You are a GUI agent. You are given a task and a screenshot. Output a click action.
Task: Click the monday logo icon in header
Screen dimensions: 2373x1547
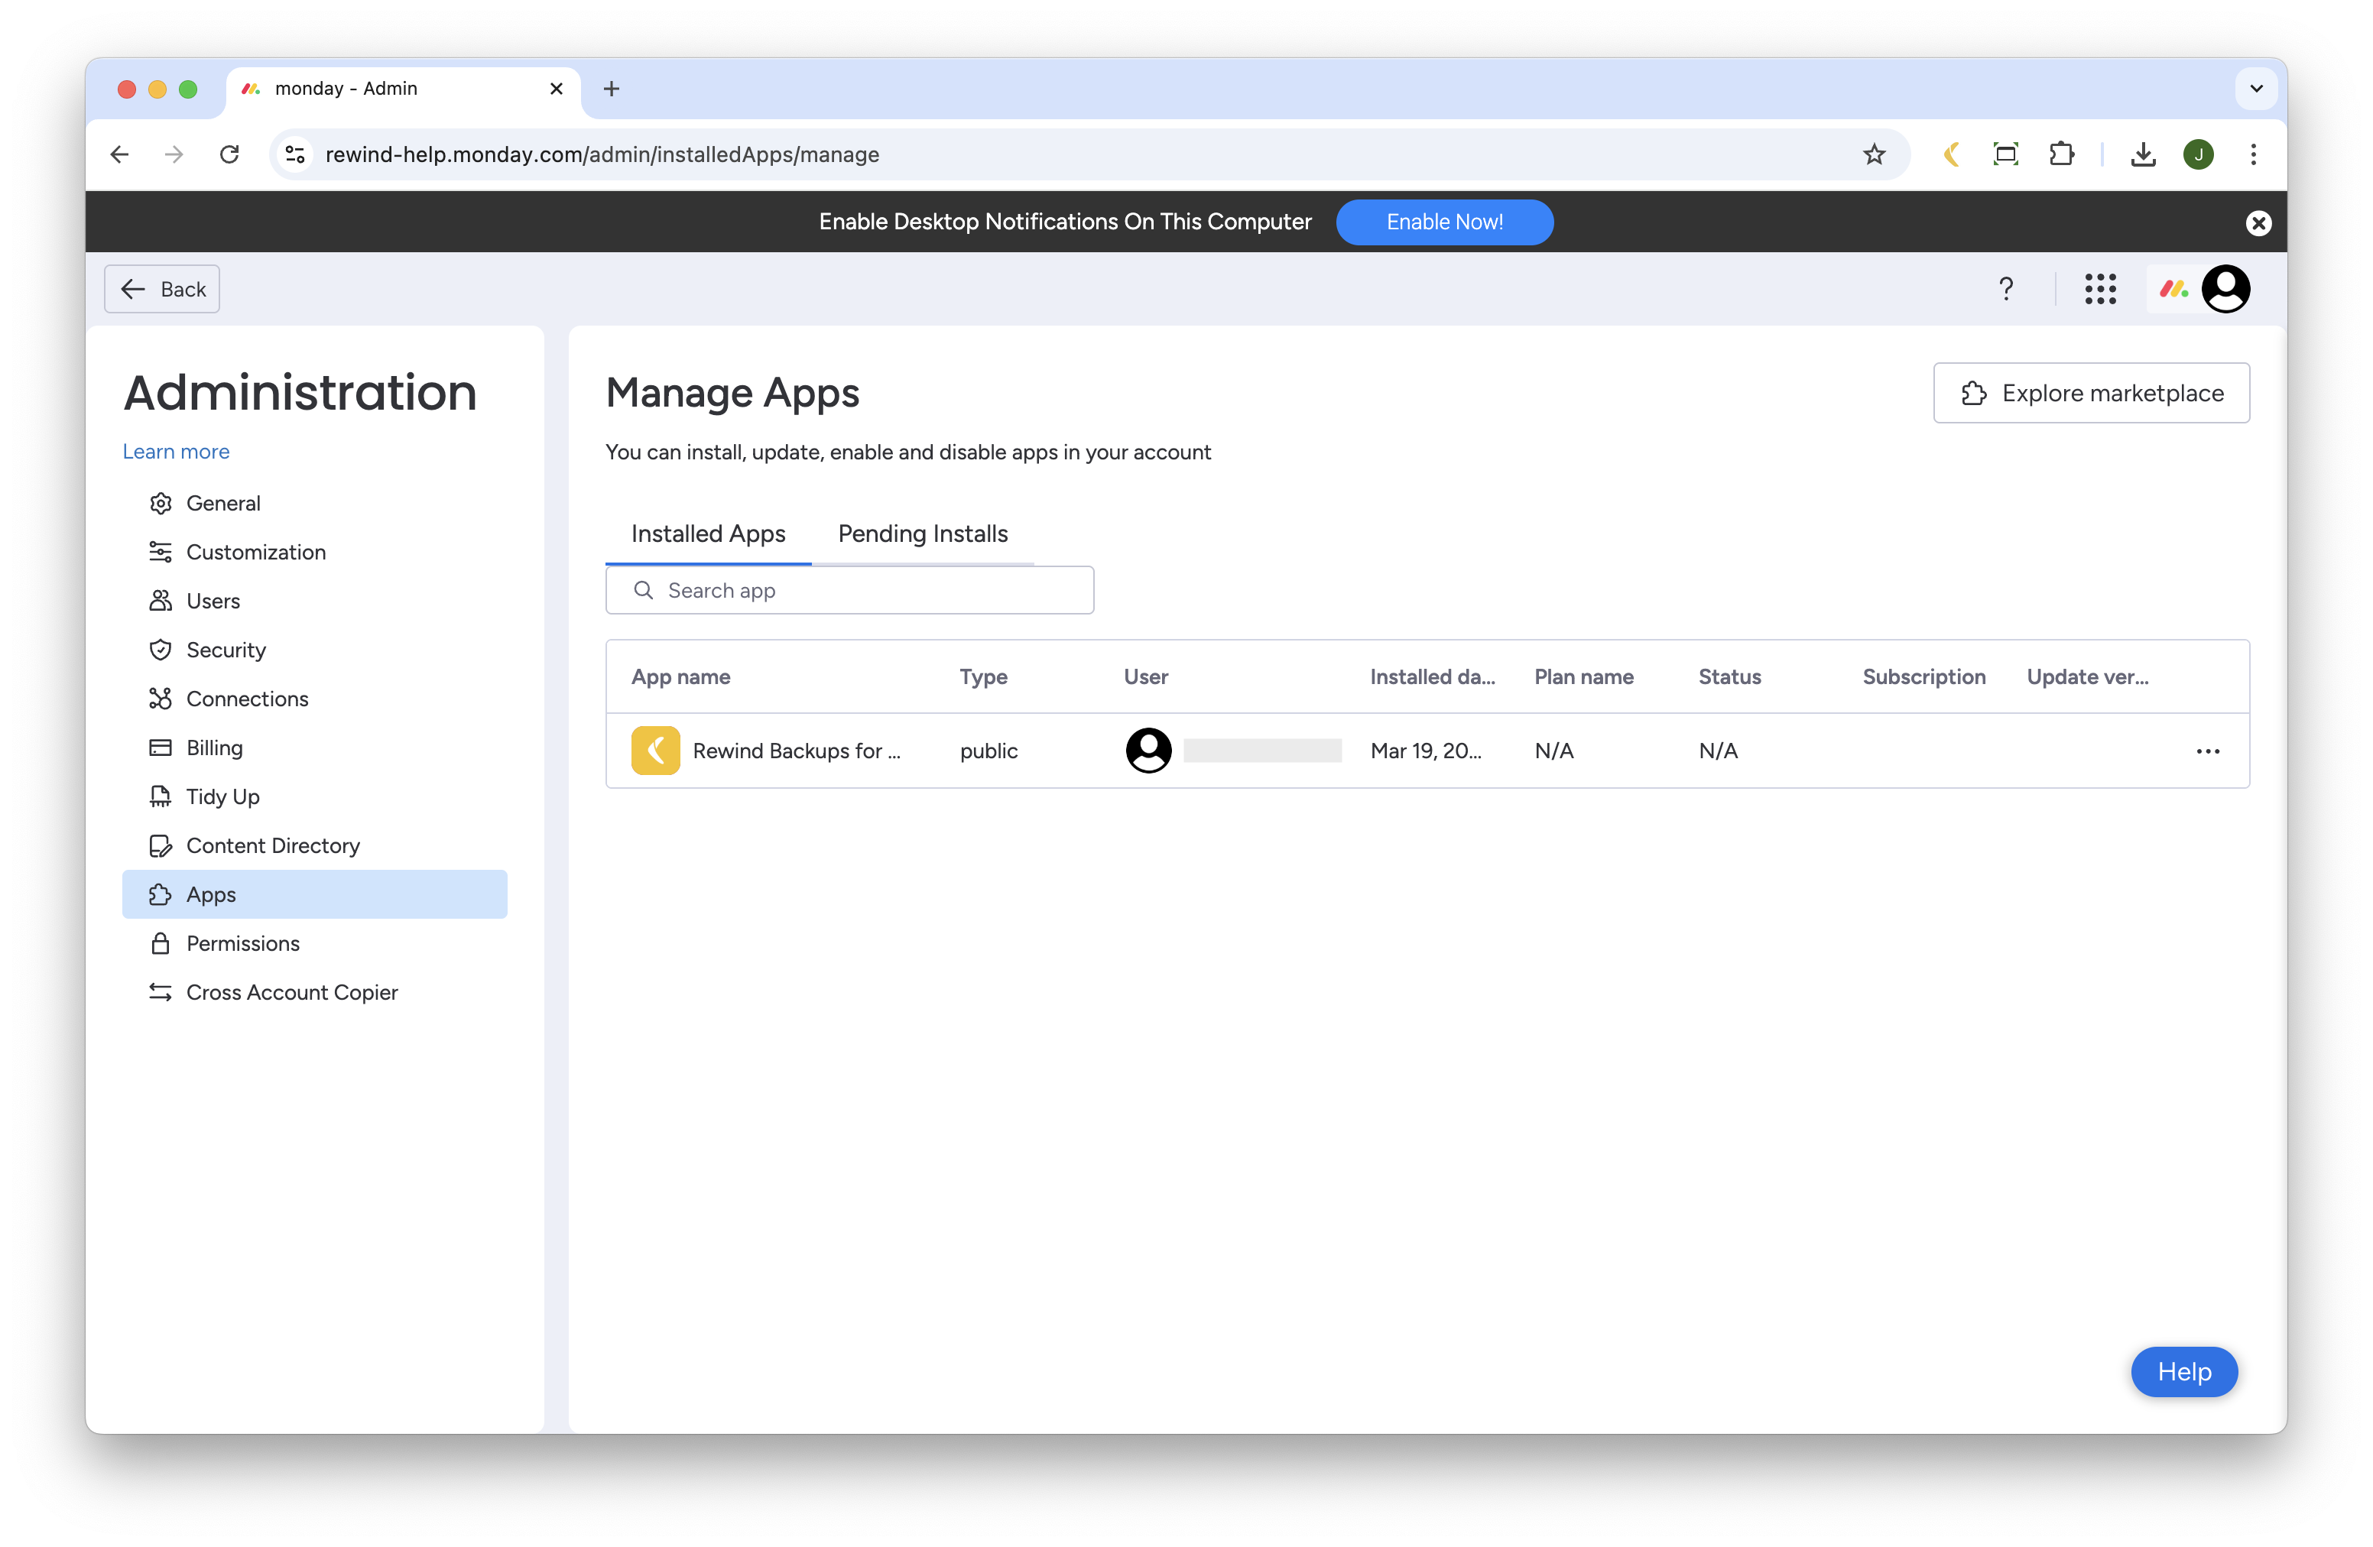click(x=2173, y=289)
